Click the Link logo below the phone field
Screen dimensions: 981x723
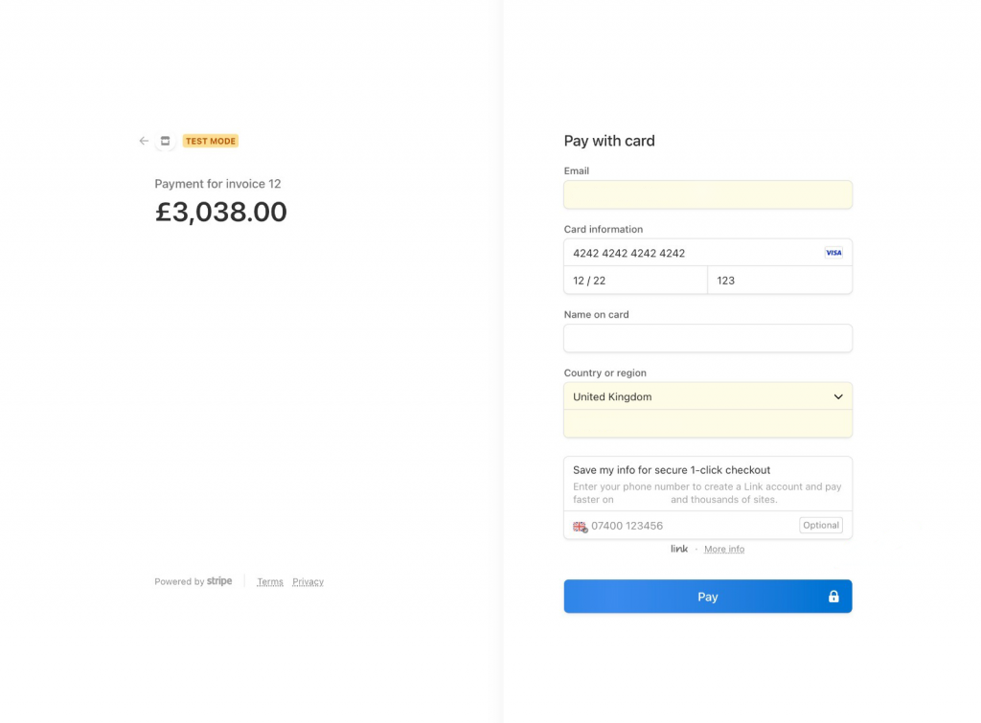[679, 549]
